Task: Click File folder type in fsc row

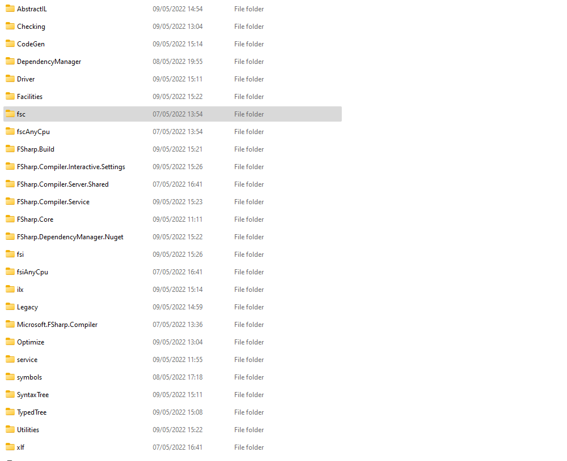Action: (249, 114)
